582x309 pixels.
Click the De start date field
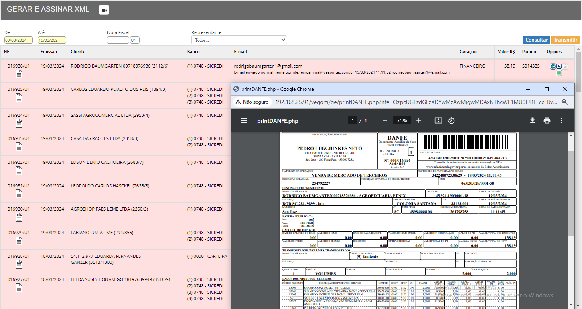(x=18, y=40)
